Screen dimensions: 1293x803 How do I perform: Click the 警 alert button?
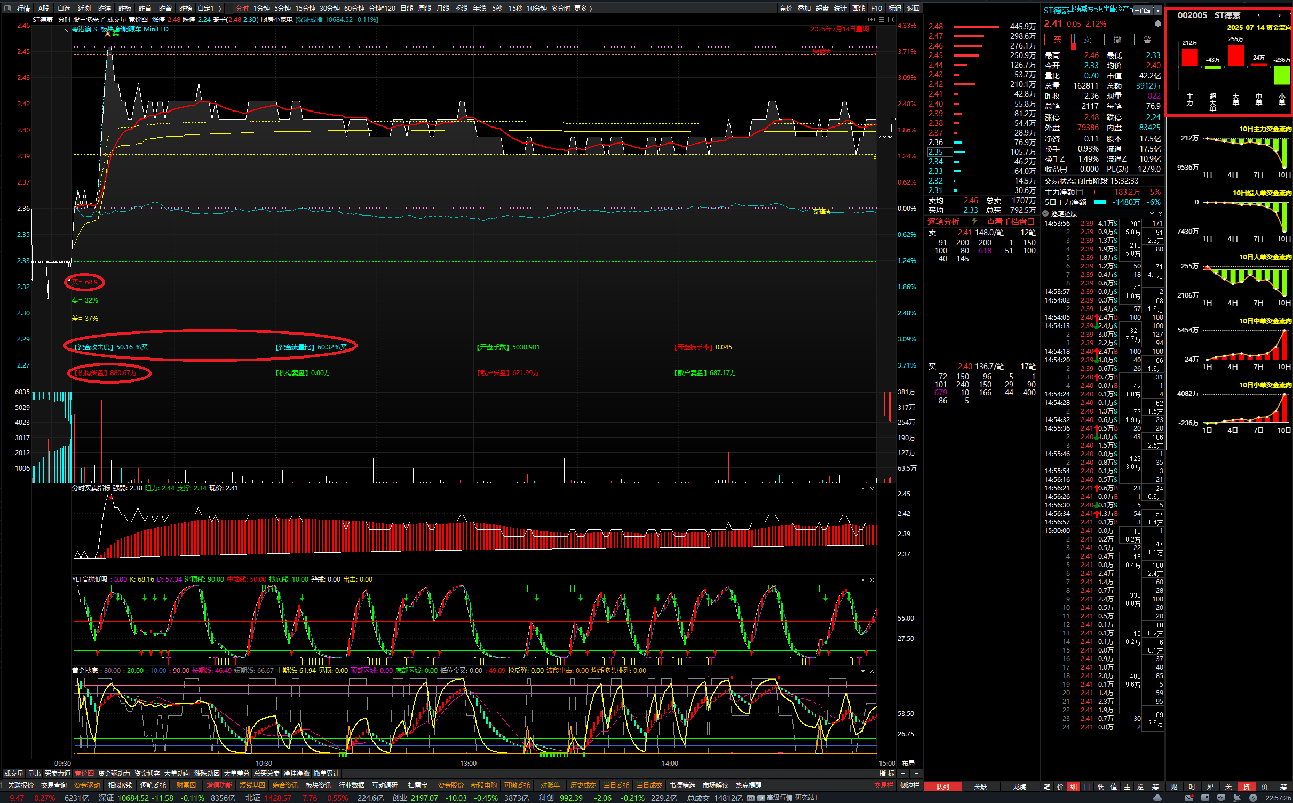pos(1147,39)
